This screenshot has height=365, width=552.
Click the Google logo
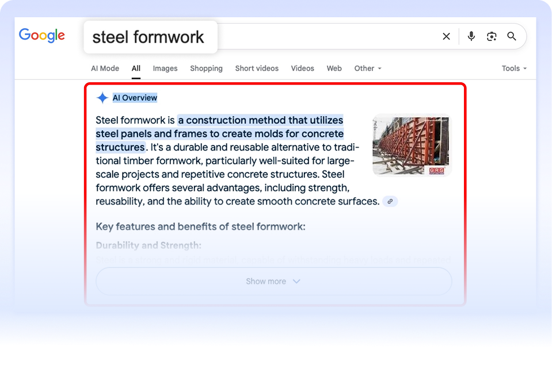41,36
